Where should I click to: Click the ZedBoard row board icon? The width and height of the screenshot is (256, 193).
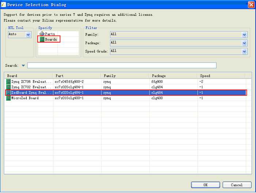[x=8, y=92]
